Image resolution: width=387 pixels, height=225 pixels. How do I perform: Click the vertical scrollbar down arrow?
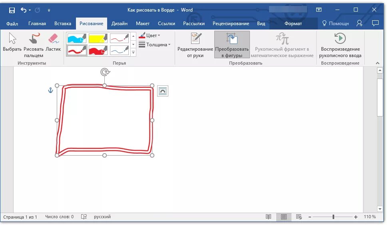380,209
